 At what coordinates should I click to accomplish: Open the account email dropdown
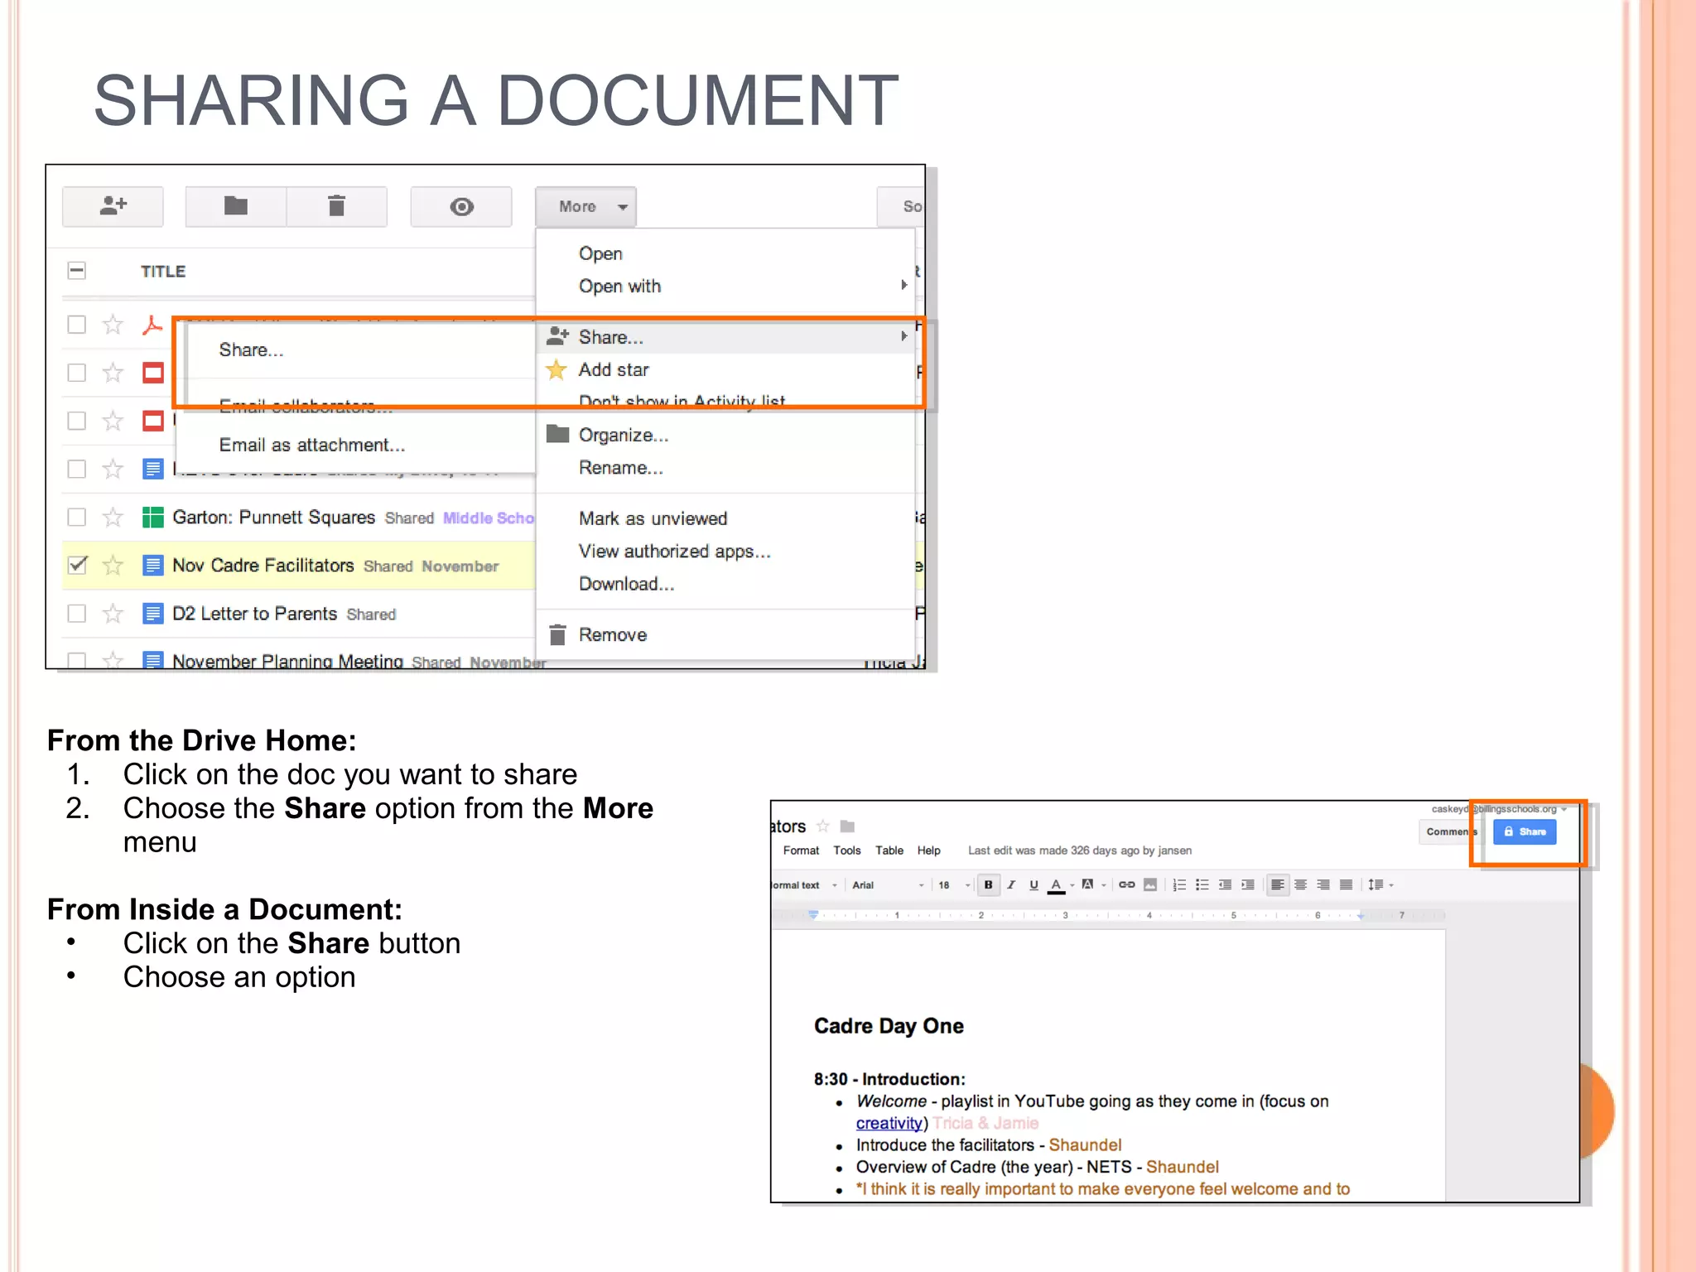(1499, 809)
